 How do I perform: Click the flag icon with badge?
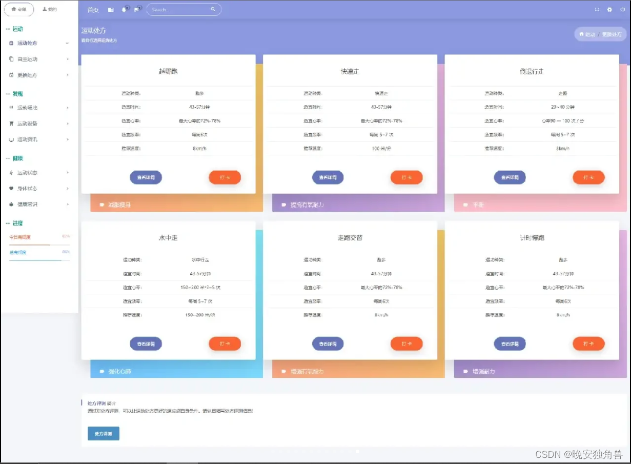(136, 9)
